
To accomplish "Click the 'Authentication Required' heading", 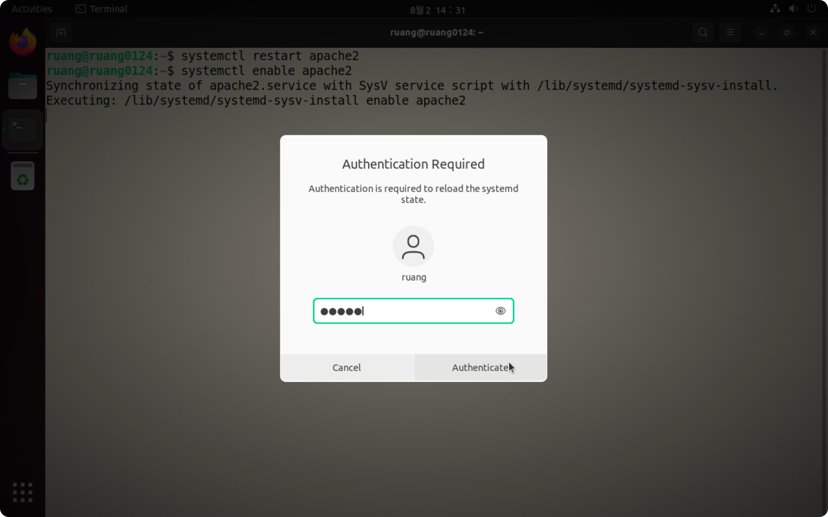I will pyautogui.click(x=413, y=164).
